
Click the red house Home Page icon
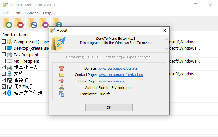62,81
